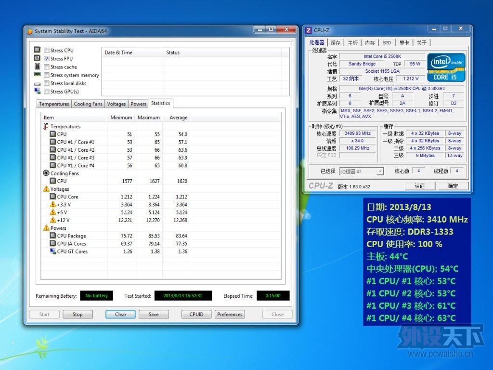Click the Stop button in AIDA64

point(78,314)
